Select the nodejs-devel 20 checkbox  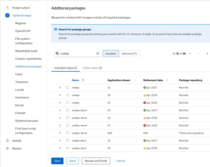[67, 118]
